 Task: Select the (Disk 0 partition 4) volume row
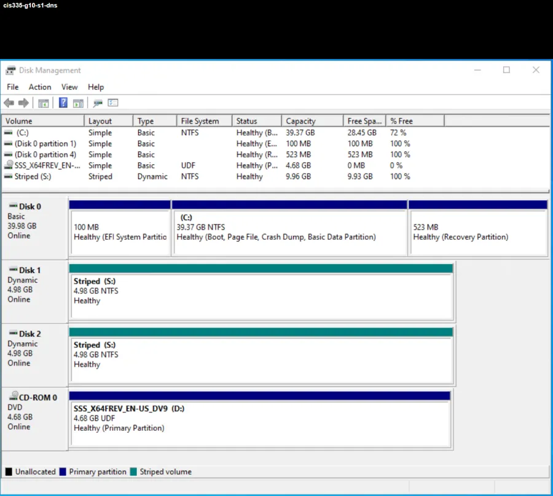coord(276,154)
